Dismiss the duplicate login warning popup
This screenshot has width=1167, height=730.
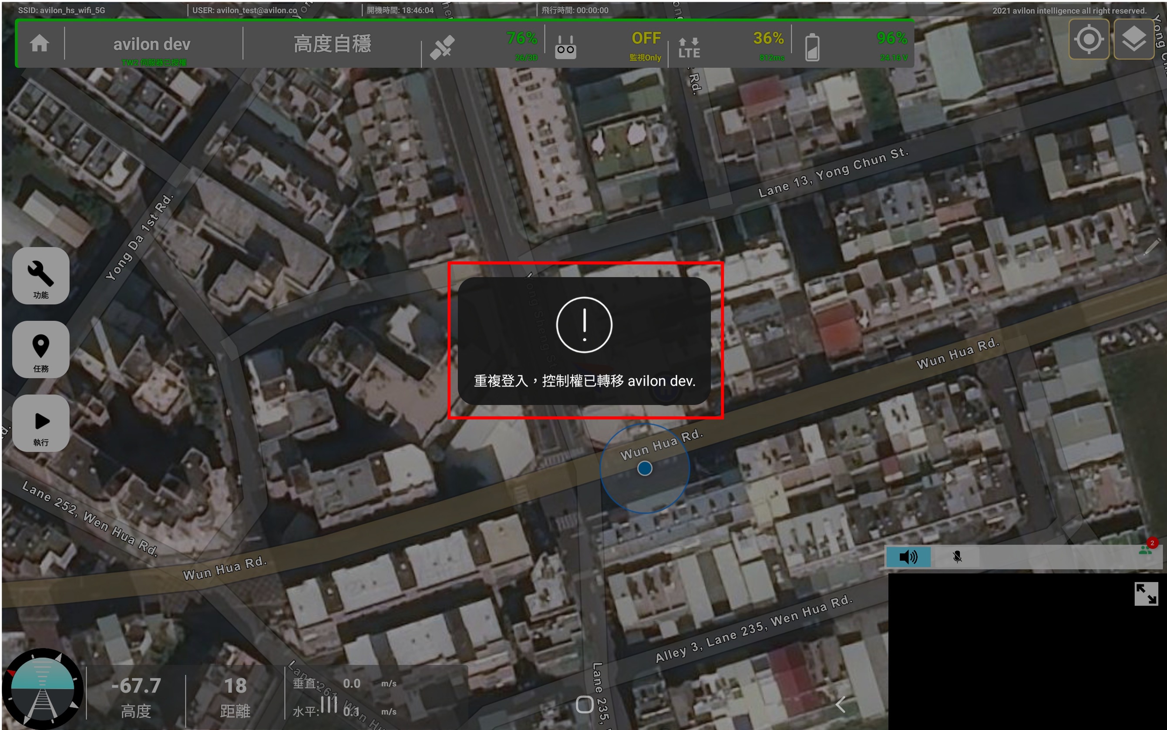point(584,340)
